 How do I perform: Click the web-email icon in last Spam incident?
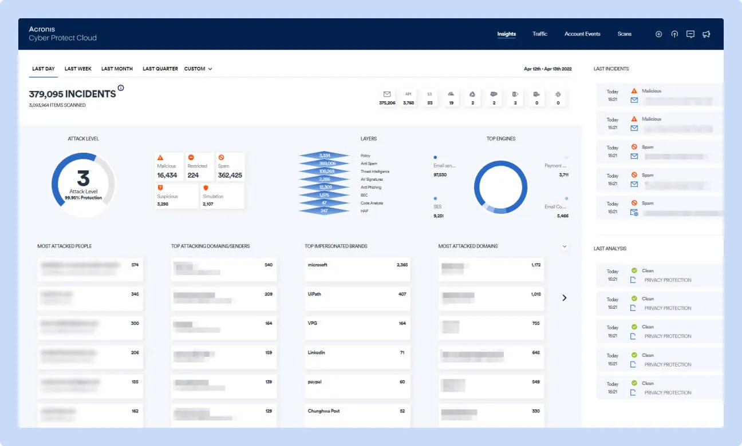pyautogui.click(x=634, y=212)
